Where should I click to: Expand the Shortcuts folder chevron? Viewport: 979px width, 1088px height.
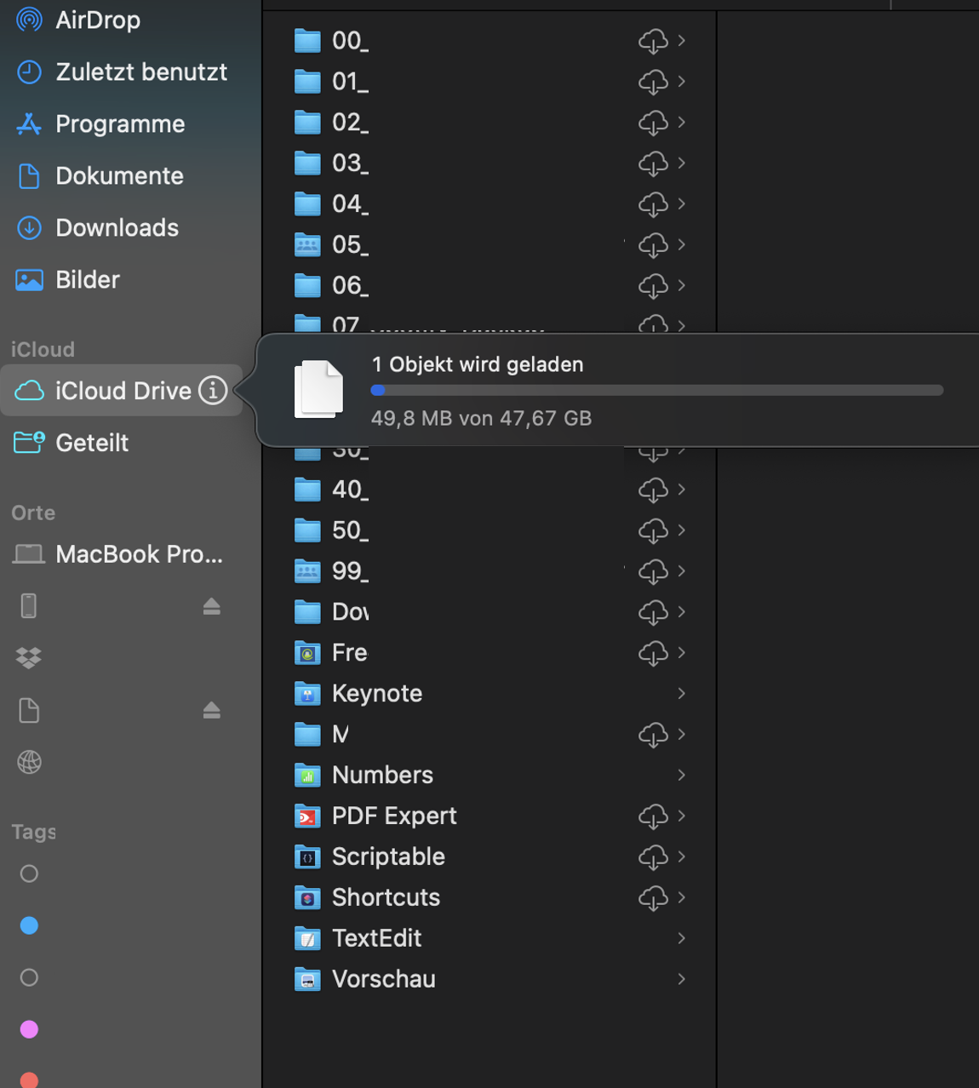pyautogui.click(x=681, y=897)
